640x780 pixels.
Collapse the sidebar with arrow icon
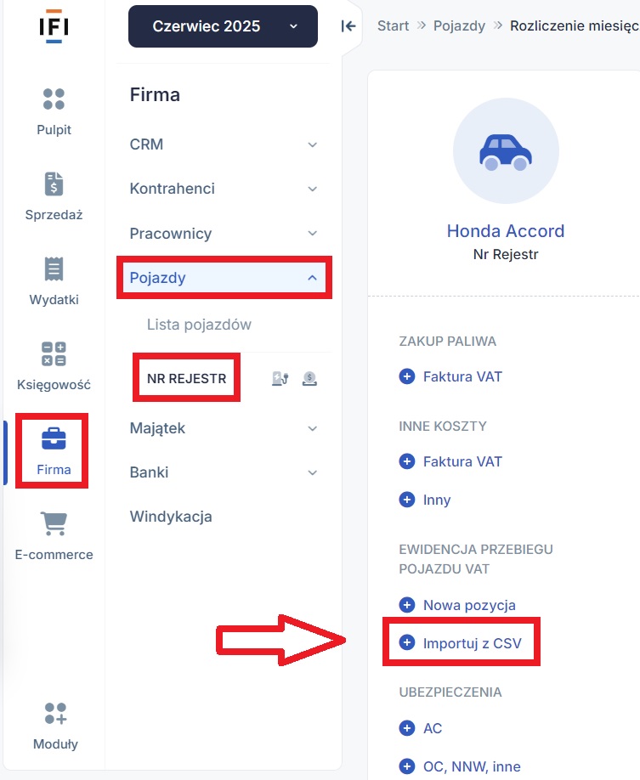coord(348,25)
